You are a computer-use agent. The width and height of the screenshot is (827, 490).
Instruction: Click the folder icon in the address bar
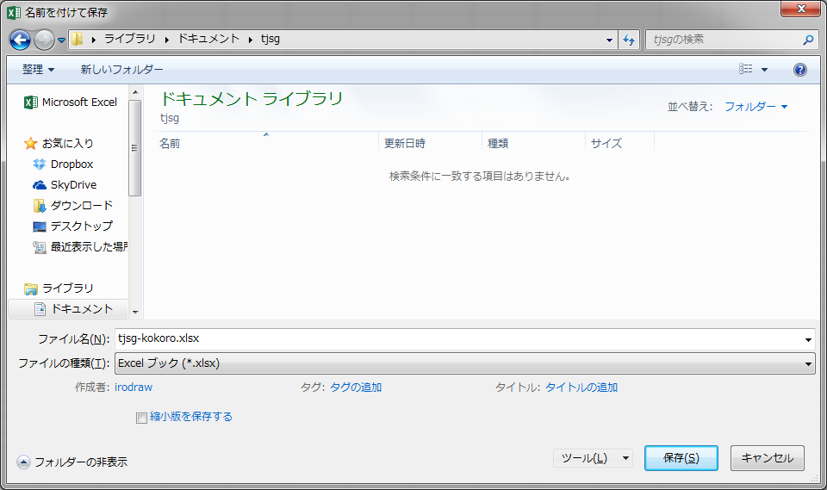(x=78, y=39)
